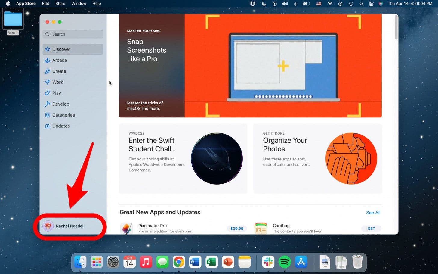438x274 pixels.
Task: Select the Work folder on desktop
Action: [13, 21]
